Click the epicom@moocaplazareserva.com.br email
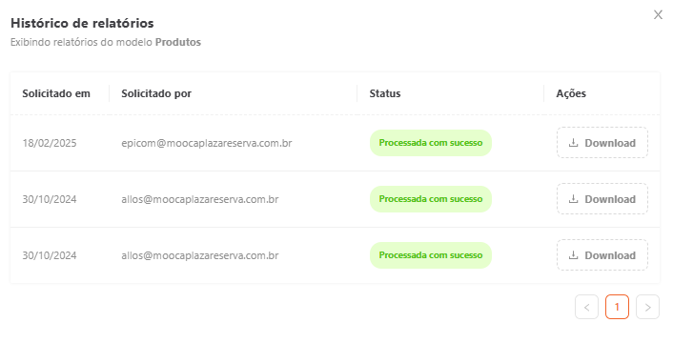This screenshot has height=343, width=673. click(207, 143)
